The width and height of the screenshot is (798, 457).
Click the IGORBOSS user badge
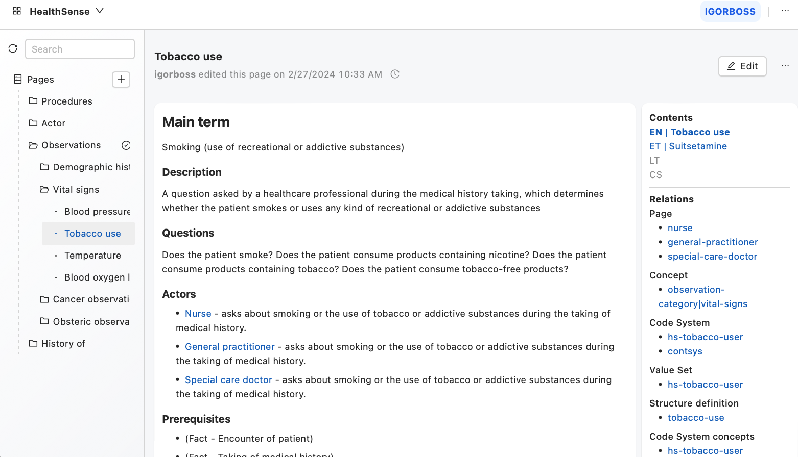pyautogui.click(x=730, y=11)
